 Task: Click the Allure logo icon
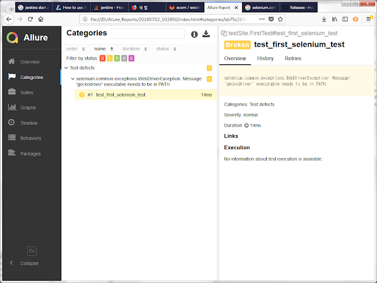(x=12, y=38)
